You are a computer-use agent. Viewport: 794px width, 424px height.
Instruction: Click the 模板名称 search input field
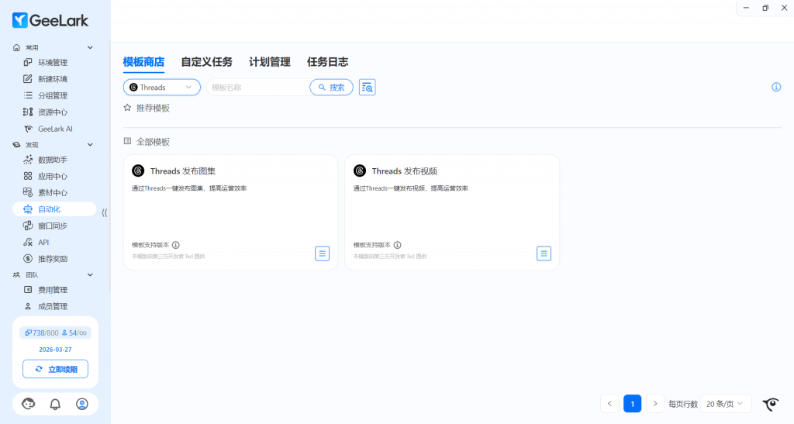(257, 88)
